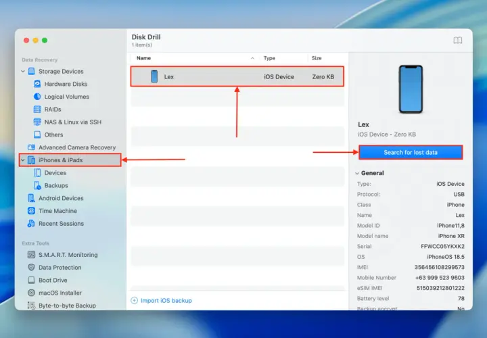
Task: Sort the list by Type column header
Action: (269, 58)
